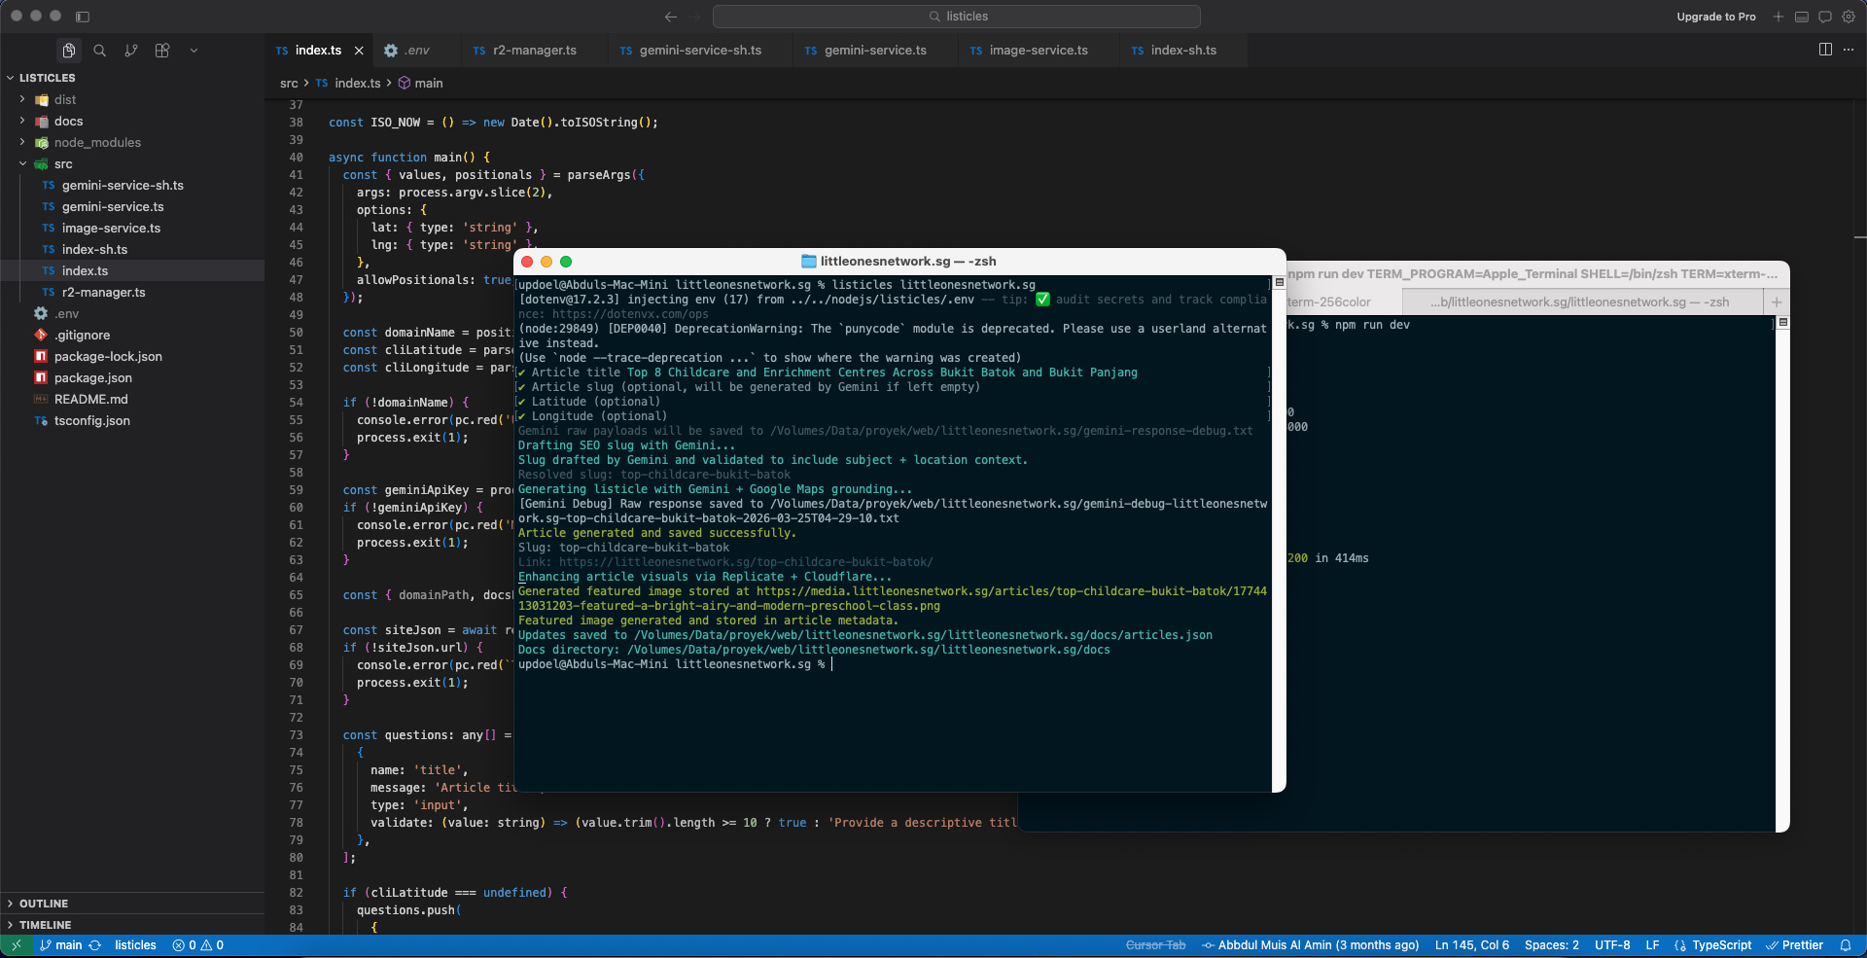The height and width of the screenshot is (958, 1867).
Task: Open the Source Control view
Action: pyautogui.click(x=131, y=51)
